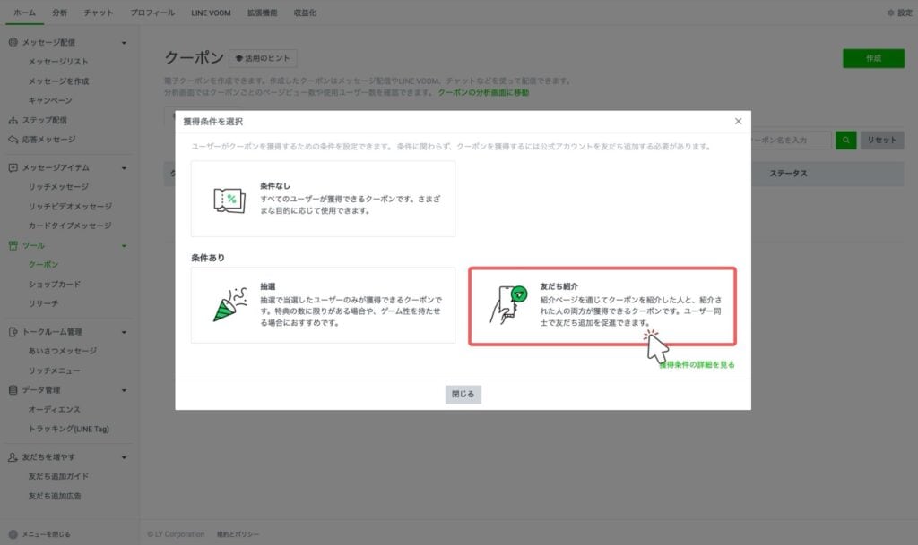Click the coupon ticket percent icon
Image resolution: width=918 pixels, height=545 pixels.
[229, 200]
